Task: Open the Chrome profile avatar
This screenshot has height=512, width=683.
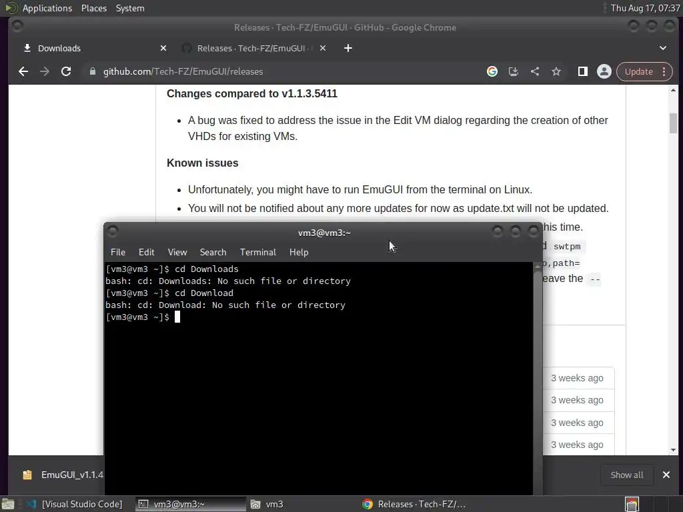Action: (604, 71)
